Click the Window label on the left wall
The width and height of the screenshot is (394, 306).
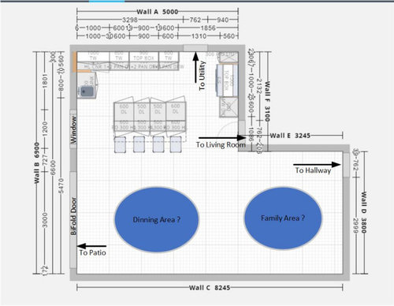(74, 130)
